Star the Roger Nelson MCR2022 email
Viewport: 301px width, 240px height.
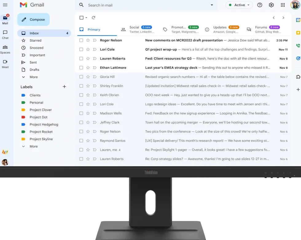click(x=88, y=40)
